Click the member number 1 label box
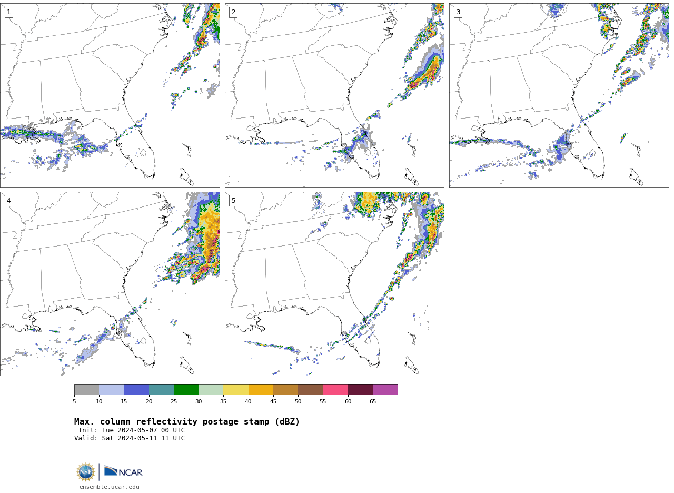Viewport: 674px width, 493px height. click(x=8, y=12)
